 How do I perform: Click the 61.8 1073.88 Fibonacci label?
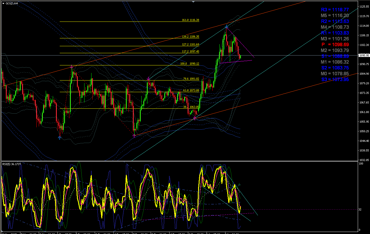pyautogui.click(x=191, y=90)
